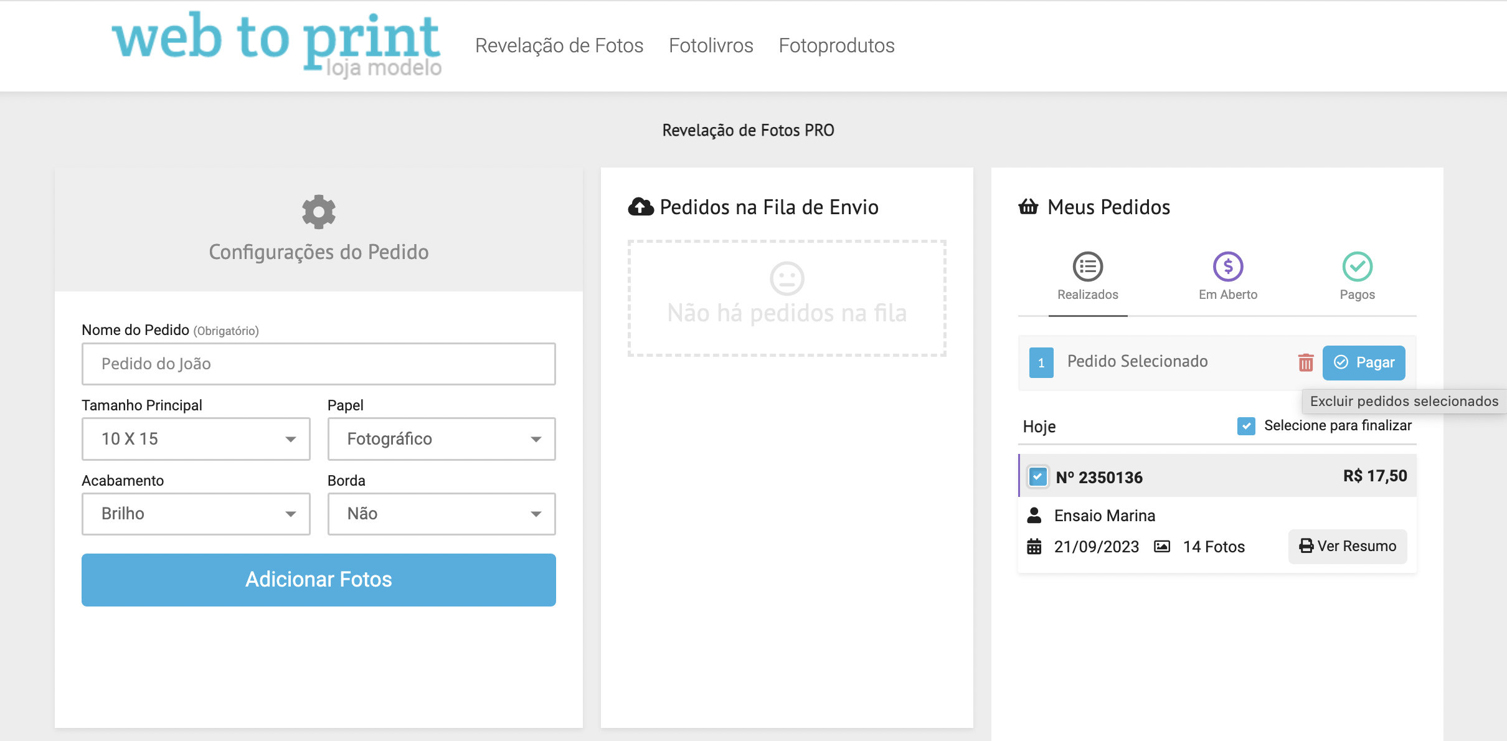Uncheck Selecione para finalizar checkbox
Viewport: 1507px width, 741px height.
(1246, 426)
